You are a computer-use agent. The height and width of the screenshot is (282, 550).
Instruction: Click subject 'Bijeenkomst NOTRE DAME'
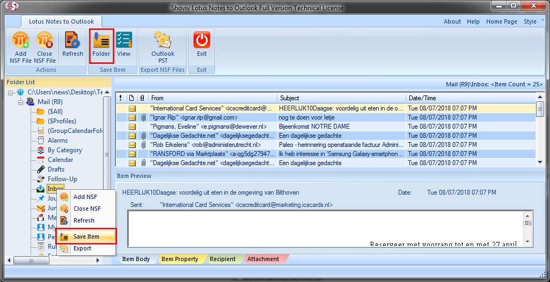(314, 127)
